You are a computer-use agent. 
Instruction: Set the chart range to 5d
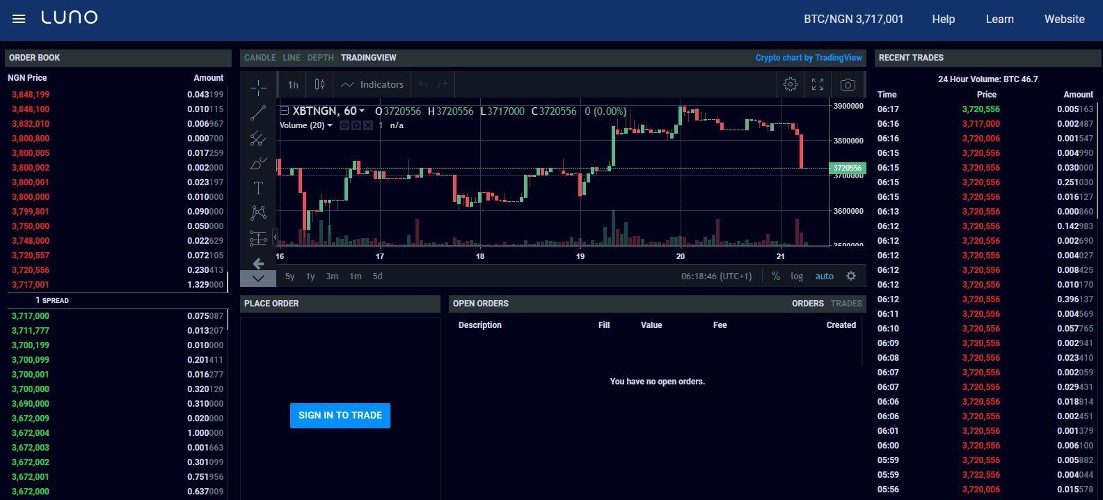(377, 276)
